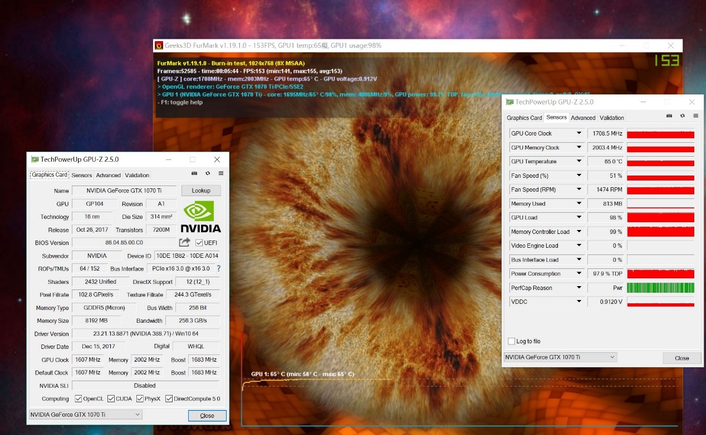706x435 pixels.
Task: Click the camera icon in the Sensors window
Action: pyautogui.click(x=669, y=116)
